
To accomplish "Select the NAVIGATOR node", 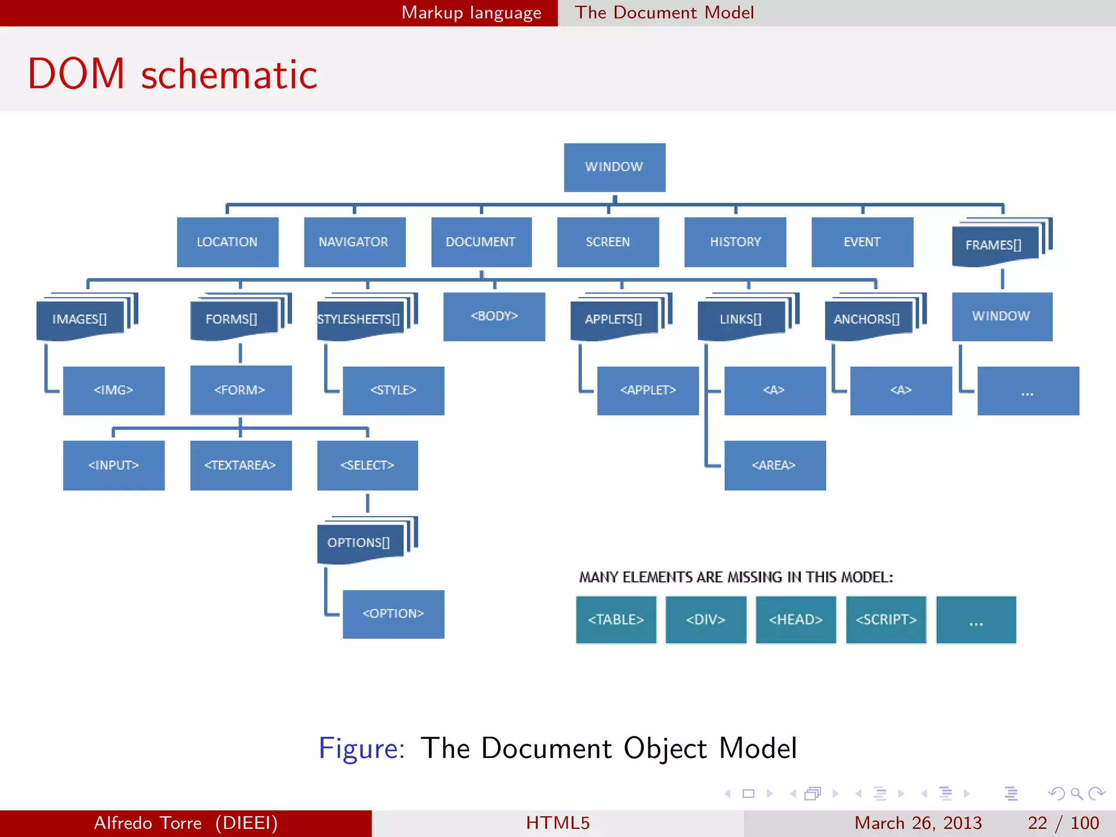I will [355, 242].
